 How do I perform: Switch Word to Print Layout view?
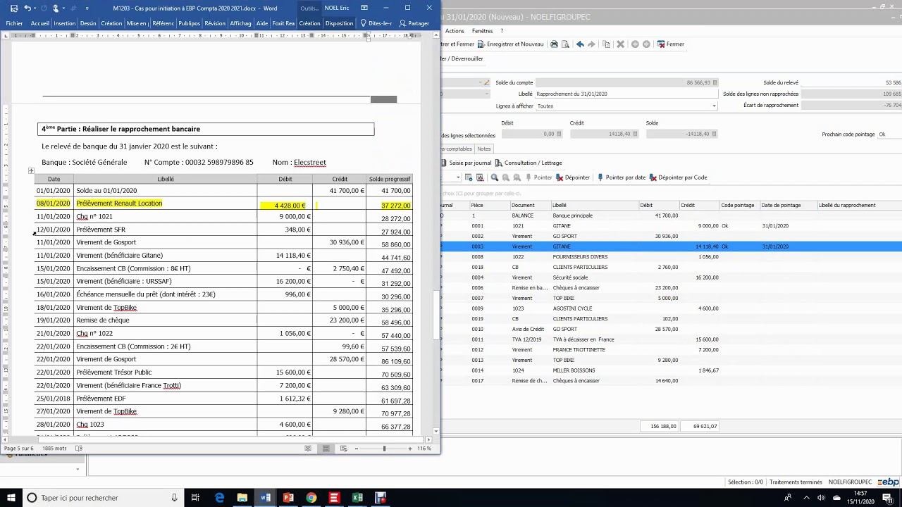(326, 449)
